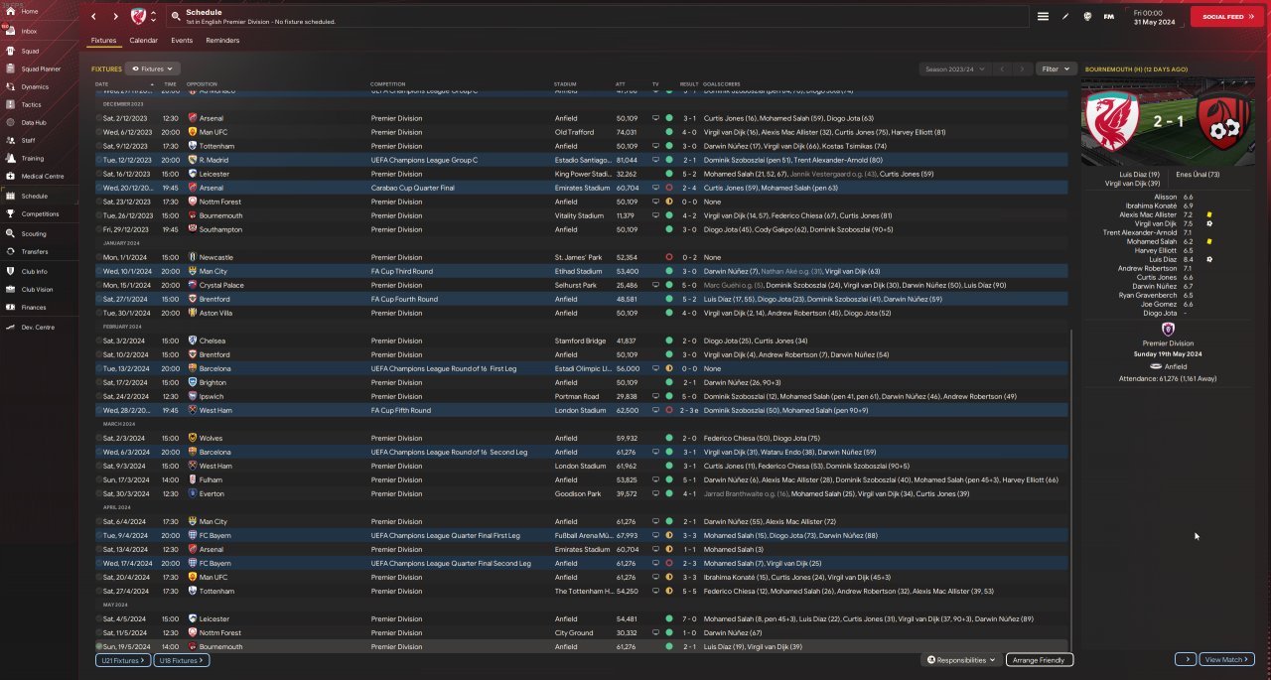
Task: Click the match scoreboard 2 - 1 thumbnail
Action: (1168, 122)
